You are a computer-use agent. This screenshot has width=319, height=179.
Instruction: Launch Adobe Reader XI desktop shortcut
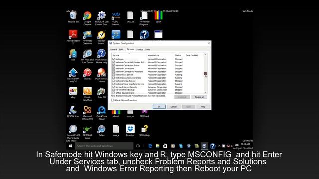[x=73, y=37]
